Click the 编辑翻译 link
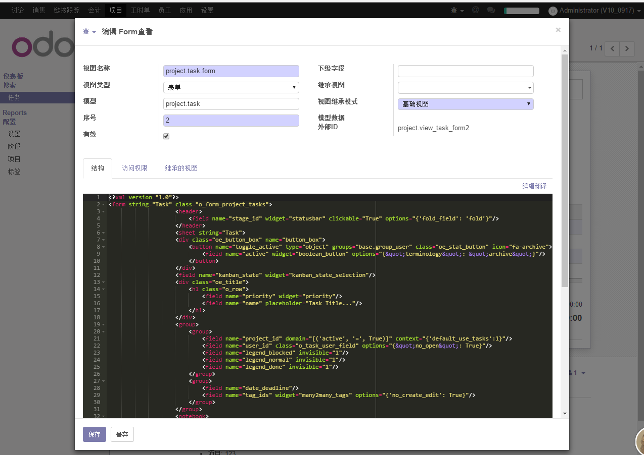This screenshot has width=644, height=455. 534,186
